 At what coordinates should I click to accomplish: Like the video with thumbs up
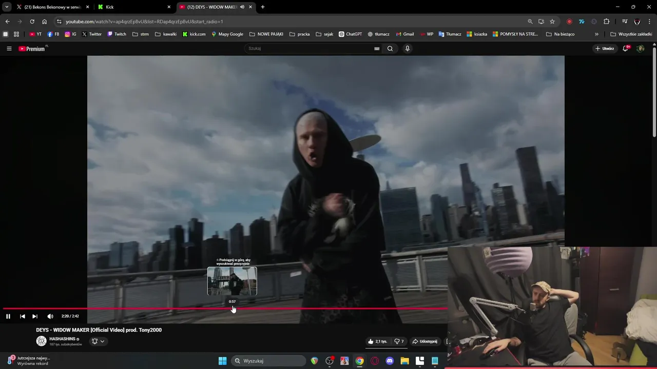tap(377, 341)
